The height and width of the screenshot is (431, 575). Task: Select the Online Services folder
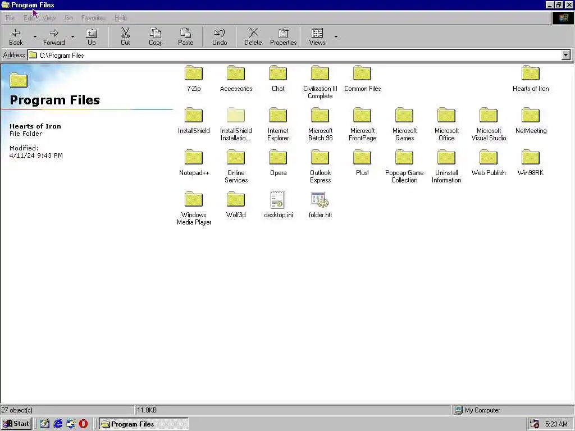236,166
